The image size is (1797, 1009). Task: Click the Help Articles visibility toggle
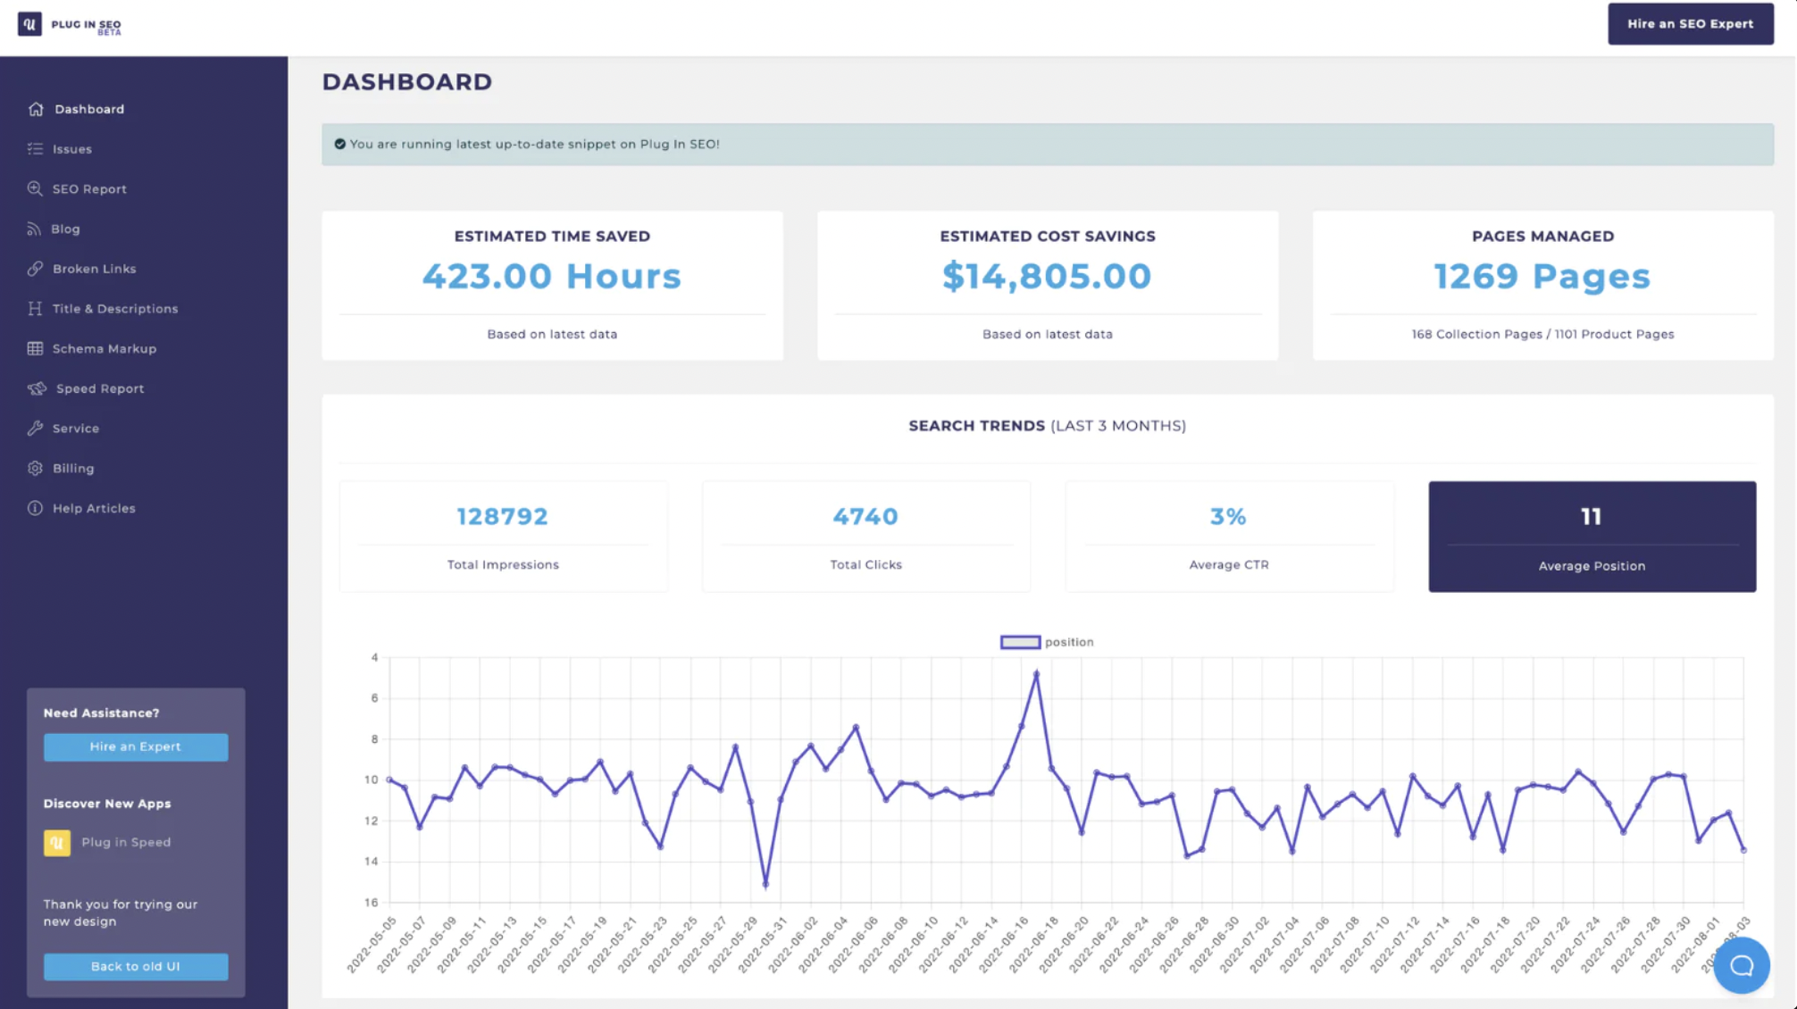coord(33,507)
